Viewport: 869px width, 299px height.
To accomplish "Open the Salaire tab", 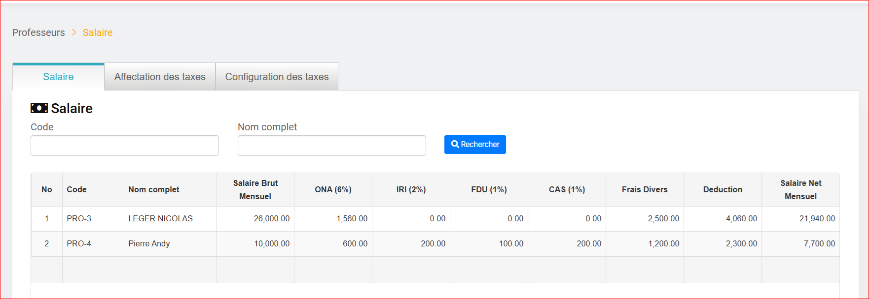I will [x=58, y=77].
